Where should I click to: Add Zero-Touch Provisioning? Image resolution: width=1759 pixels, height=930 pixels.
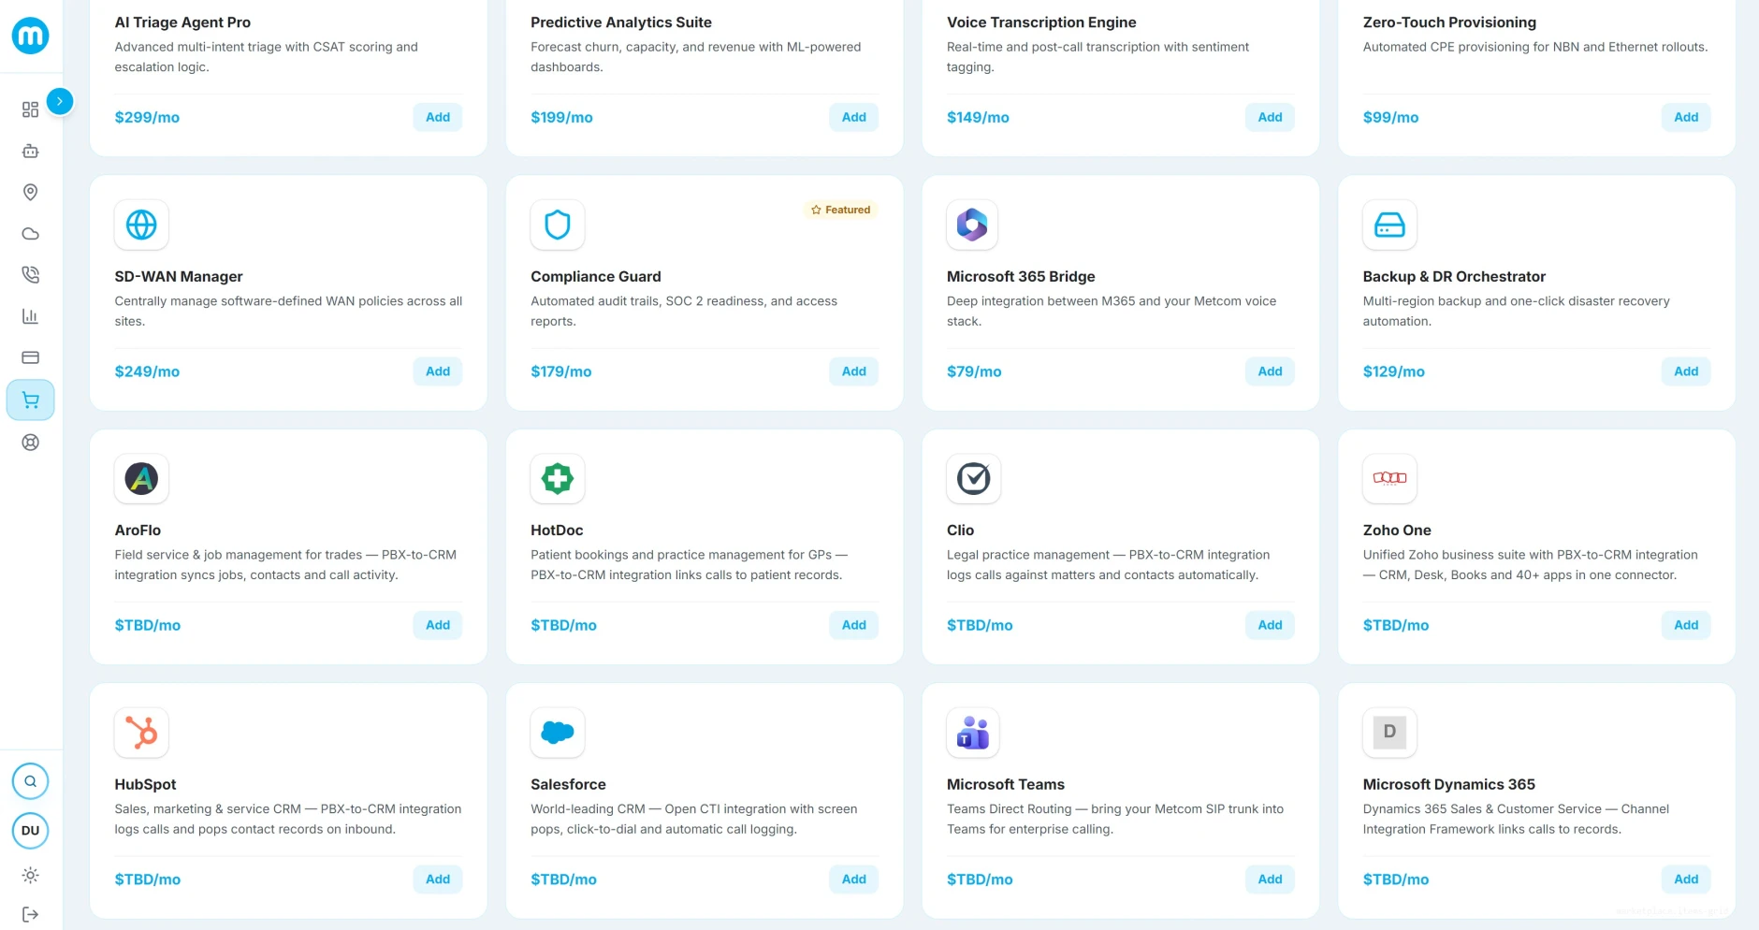click(1686, 117)
